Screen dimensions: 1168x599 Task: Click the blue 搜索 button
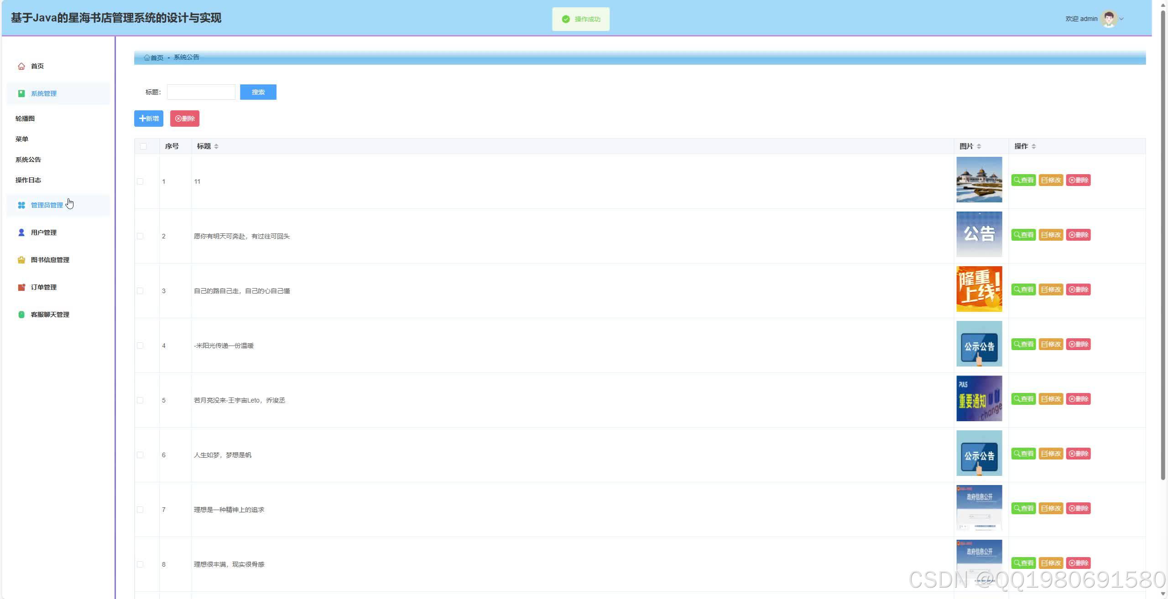tap(258, 92)
